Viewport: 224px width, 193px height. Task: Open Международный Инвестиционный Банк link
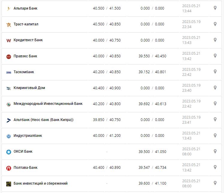[x=48, y=104]
